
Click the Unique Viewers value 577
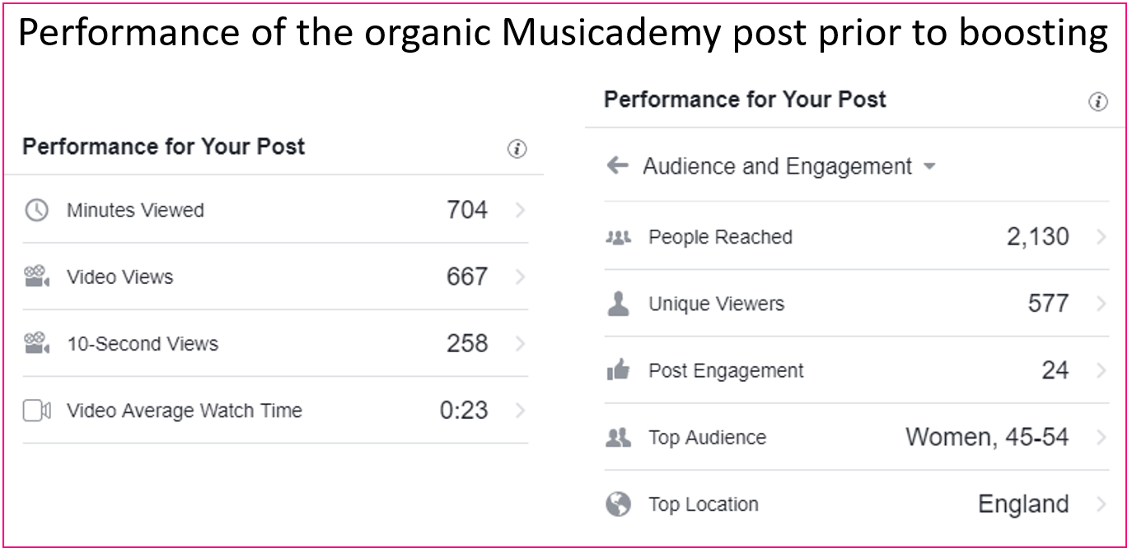click(1048, 304)
